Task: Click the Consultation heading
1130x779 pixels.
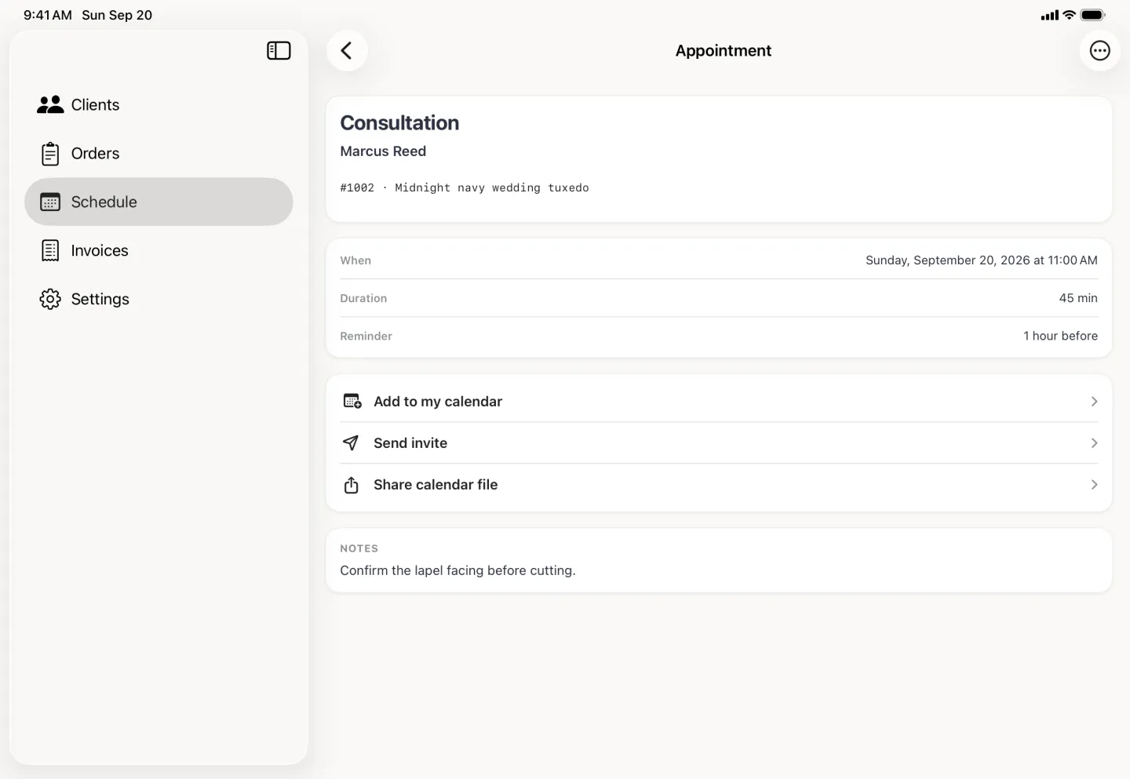Action: point(399,123)
